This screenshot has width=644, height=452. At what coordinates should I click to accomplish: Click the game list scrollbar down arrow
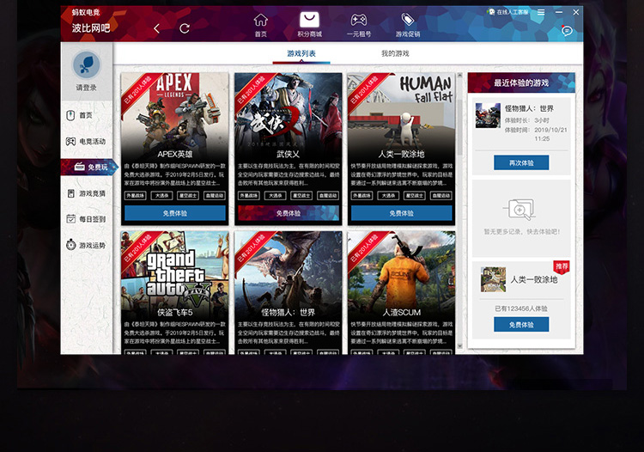tap(459, 346)
